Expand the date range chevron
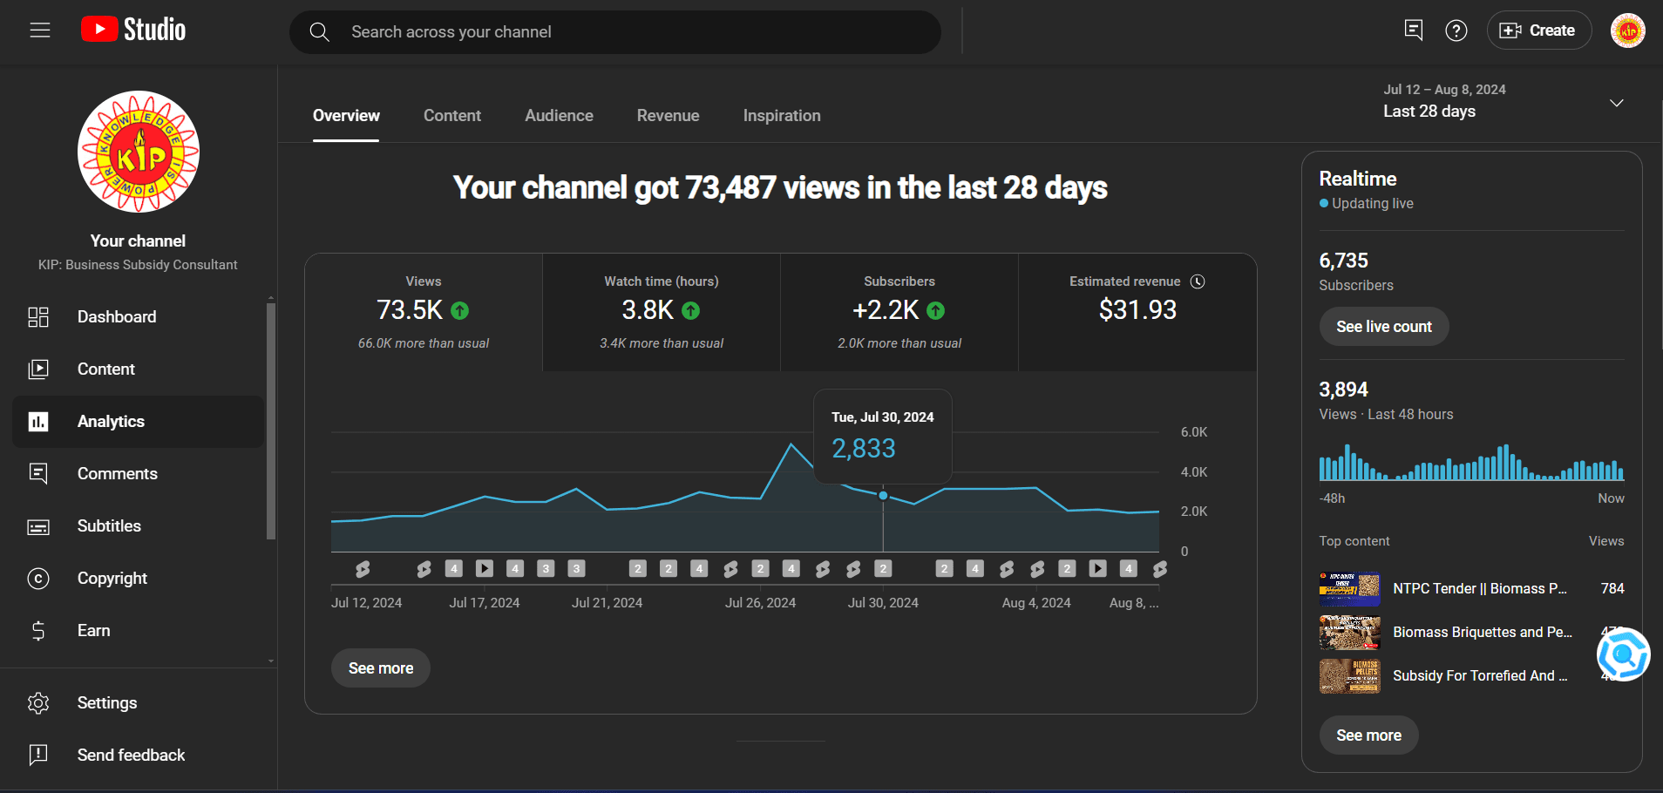1663x793 pixels. [1616, 103]
